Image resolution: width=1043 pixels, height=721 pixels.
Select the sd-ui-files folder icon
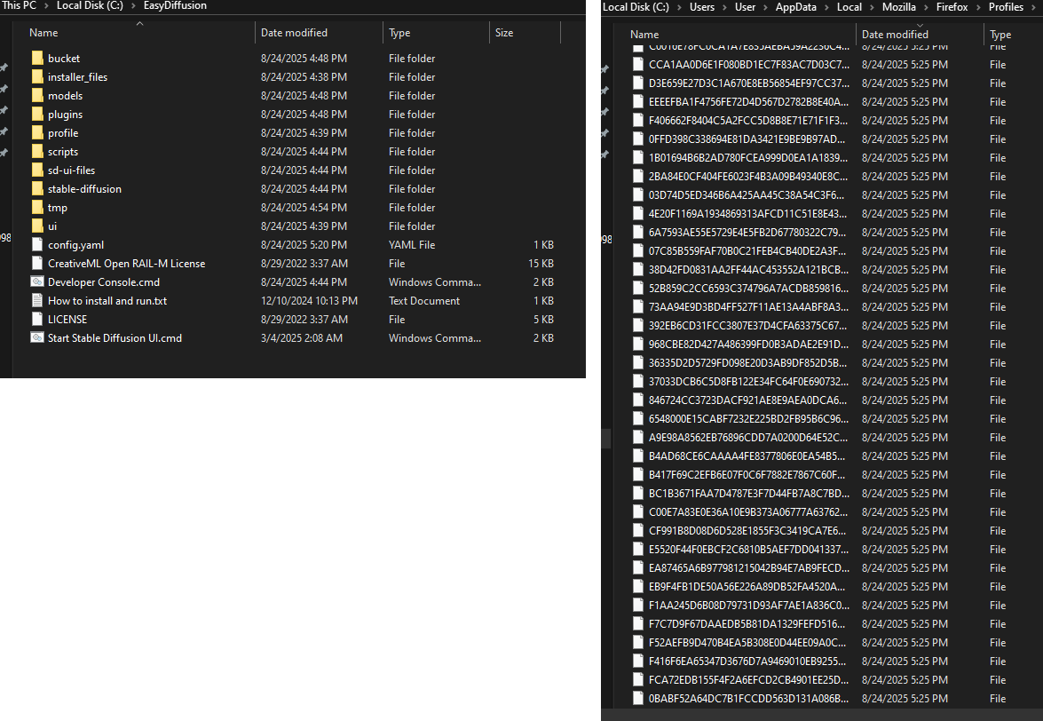(x=37, y=170)
